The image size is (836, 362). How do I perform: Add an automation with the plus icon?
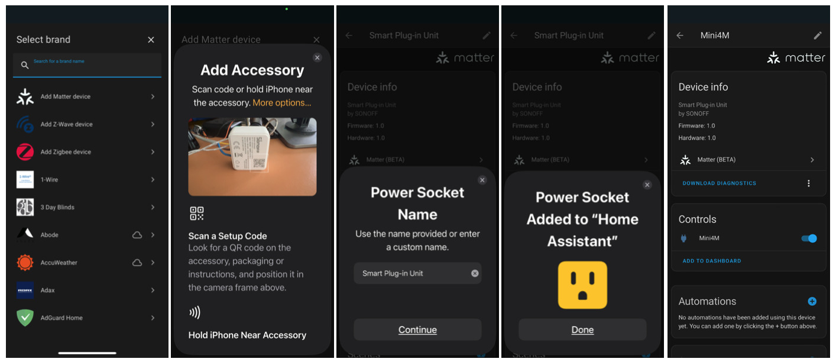[x=812, y=301]
